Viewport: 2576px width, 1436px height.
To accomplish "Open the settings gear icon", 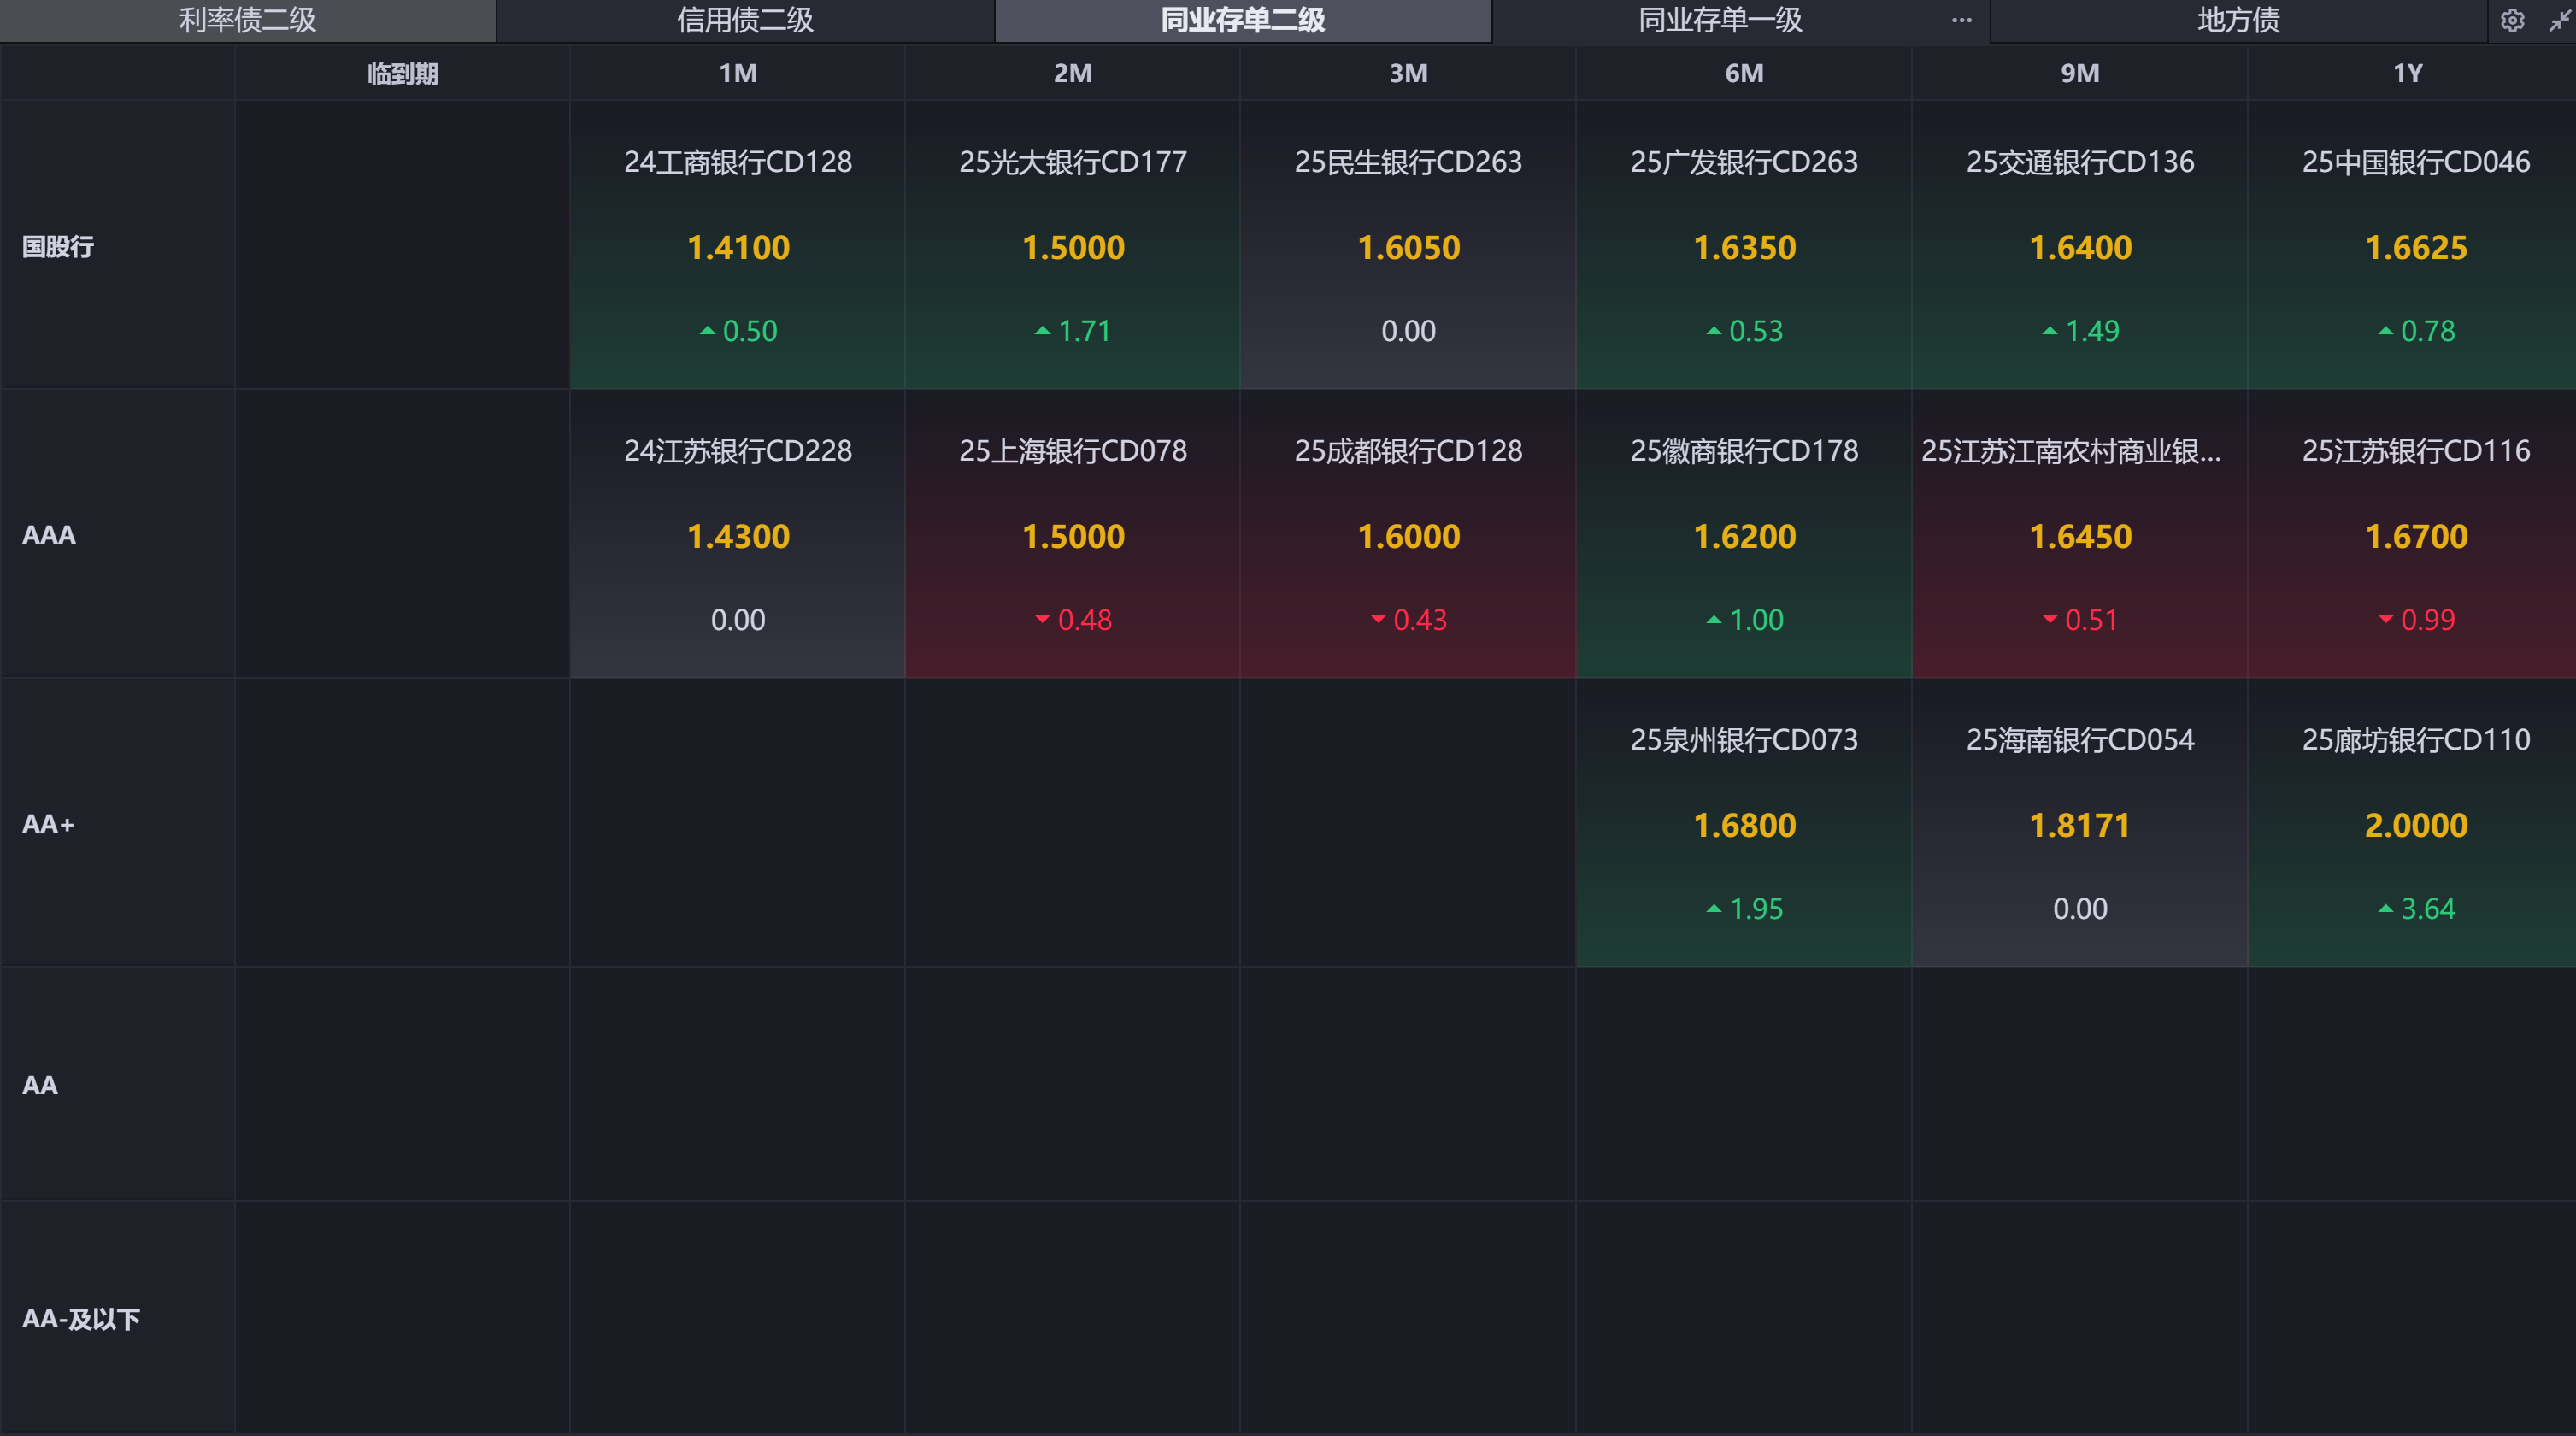I will (2512, 21).
